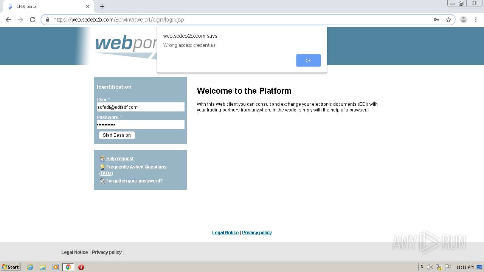Bookmark this page with the star icon
Screen dimensions: 484x272
[448, 20]
